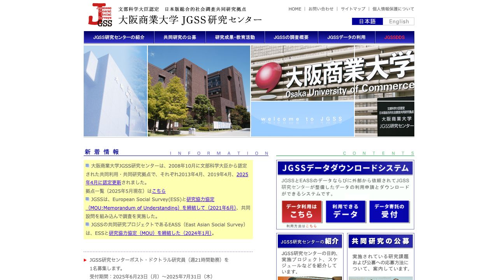Click the データ寄託の受付 button
498x280 pixels.
point(389,212)
